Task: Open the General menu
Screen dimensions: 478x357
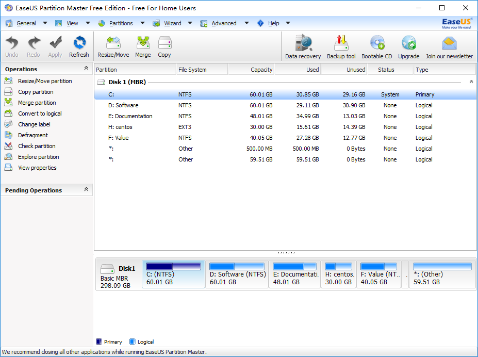Action: 26,23
